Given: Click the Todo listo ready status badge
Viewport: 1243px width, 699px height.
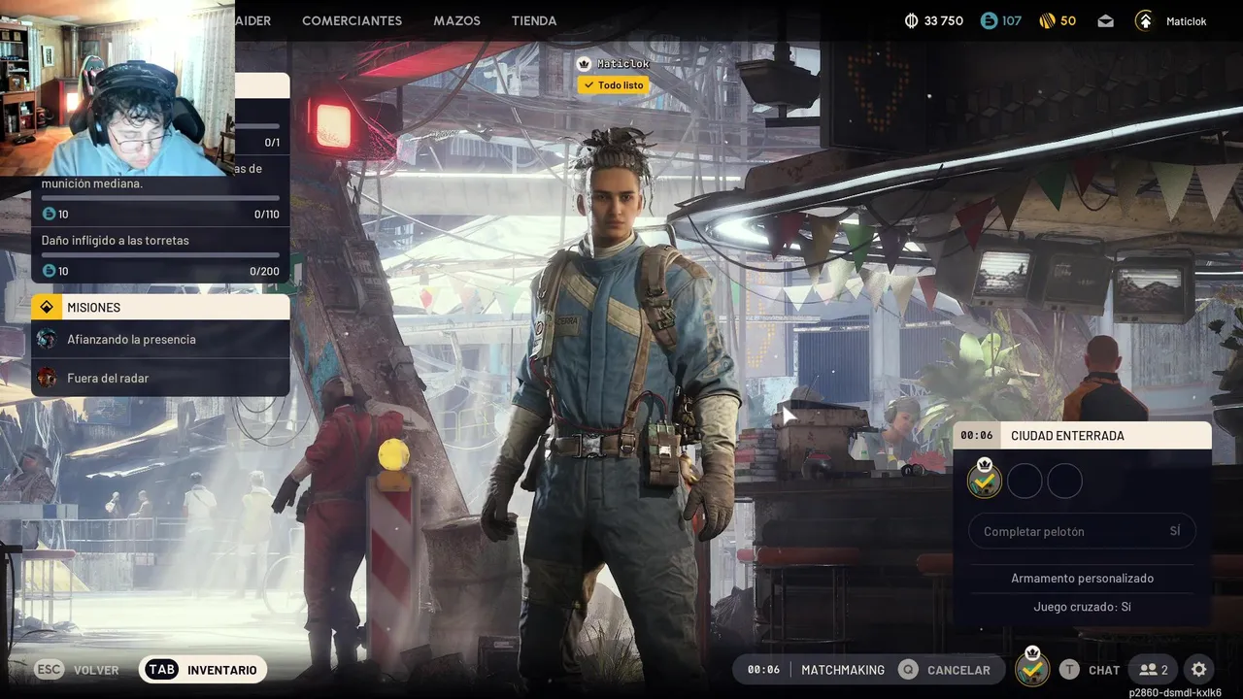Looking at the screenshot, I should tap(612, 85).
